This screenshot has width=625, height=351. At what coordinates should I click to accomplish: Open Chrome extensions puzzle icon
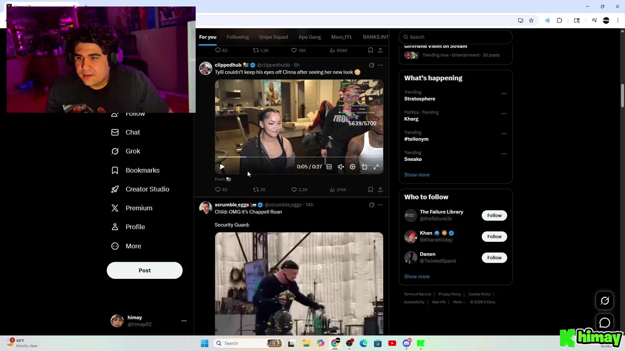[x=560, y=20]
